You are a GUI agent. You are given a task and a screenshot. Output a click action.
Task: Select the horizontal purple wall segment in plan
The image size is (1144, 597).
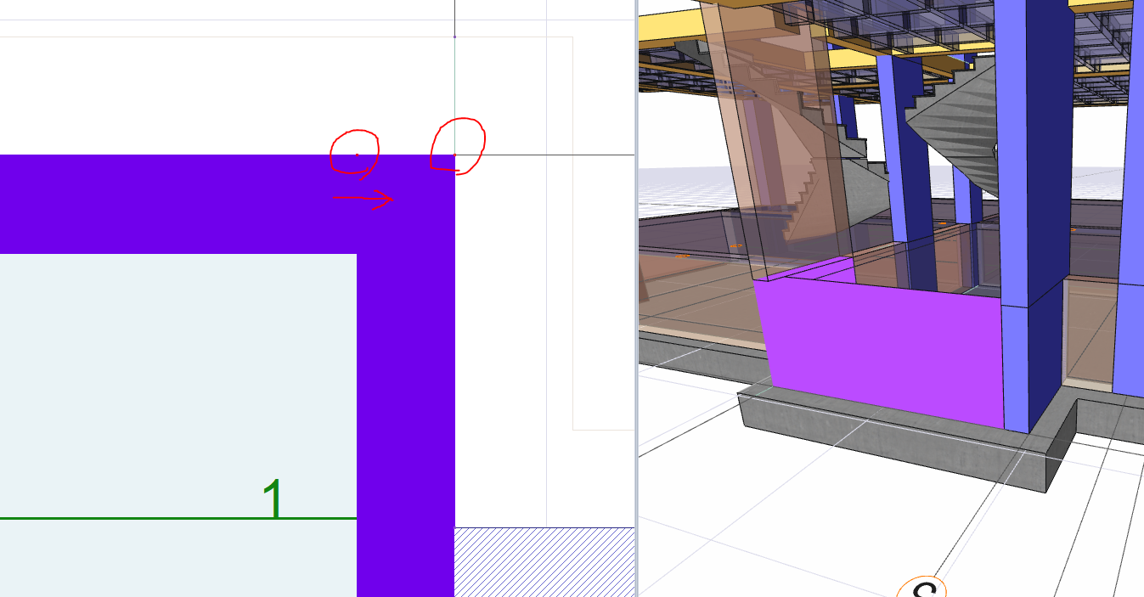pyautogui.click(x=170, y=204)
